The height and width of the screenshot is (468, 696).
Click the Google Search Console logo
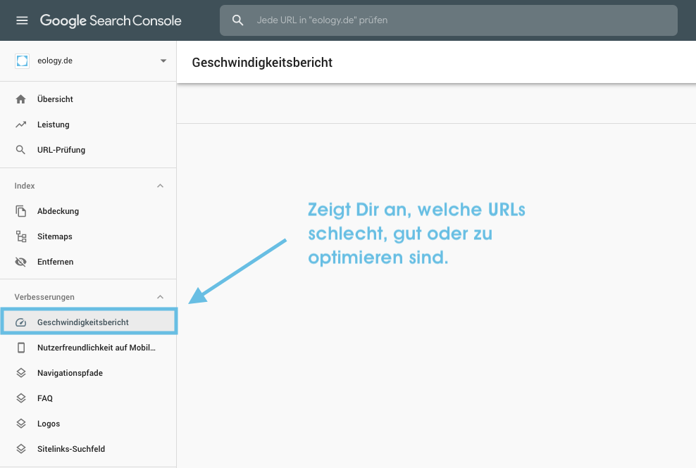111,20
